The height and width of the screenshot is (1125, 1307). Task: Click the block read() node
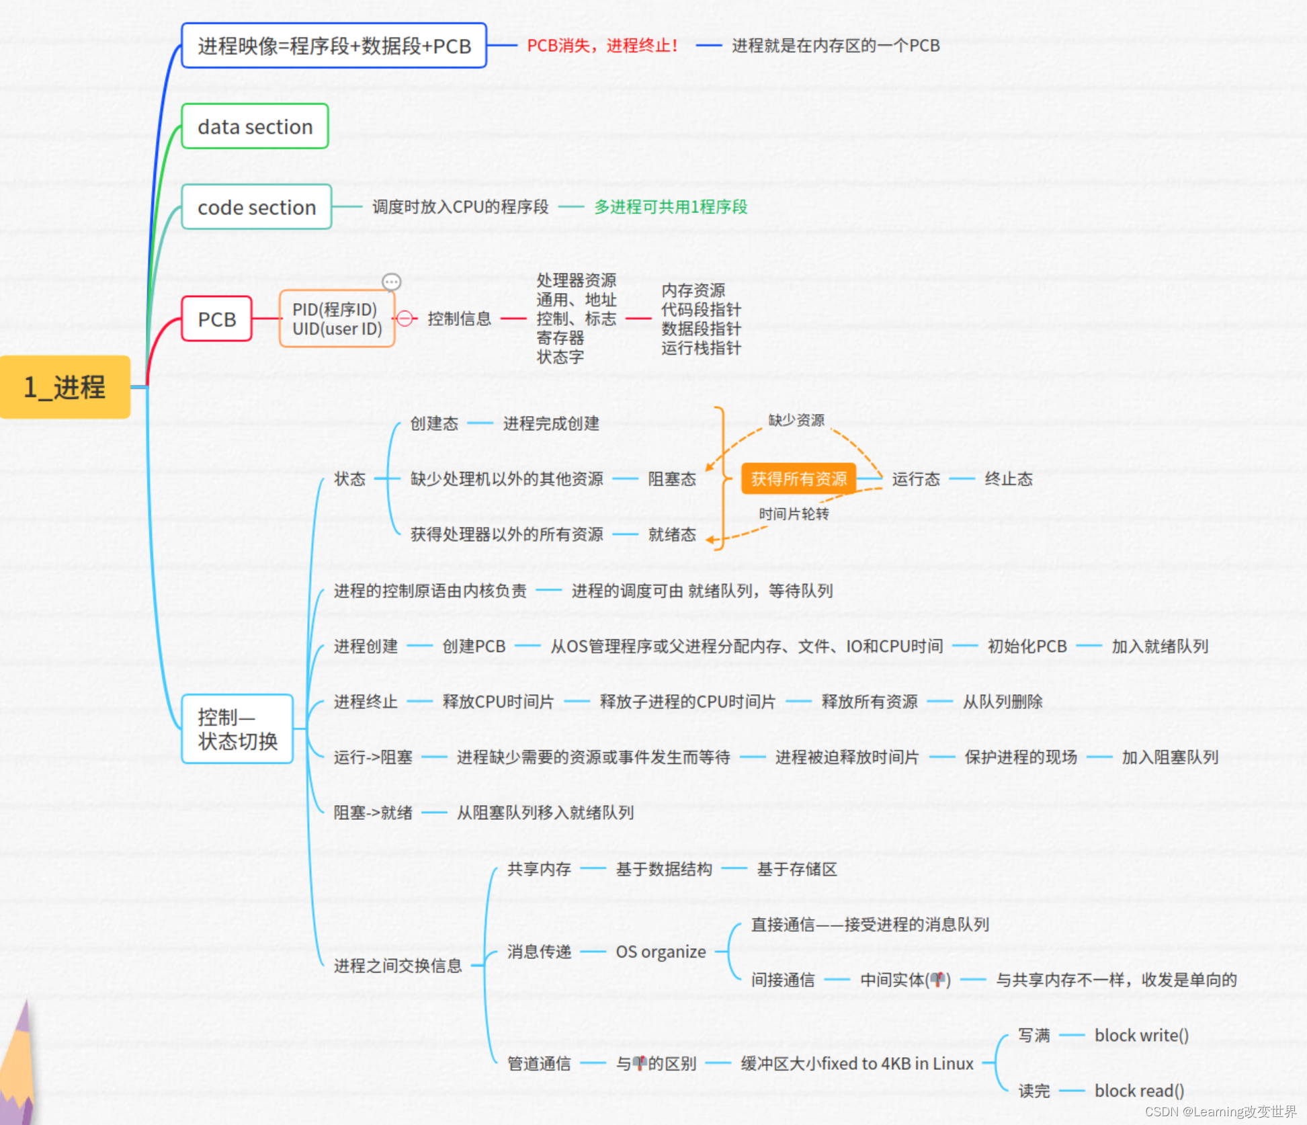point(1139,1091)
